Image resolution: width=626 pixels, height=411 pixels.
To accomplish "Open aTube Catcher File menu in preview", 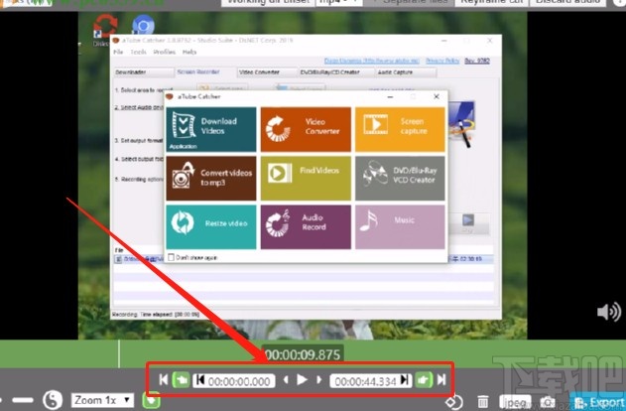I will [x=118, y=52].
